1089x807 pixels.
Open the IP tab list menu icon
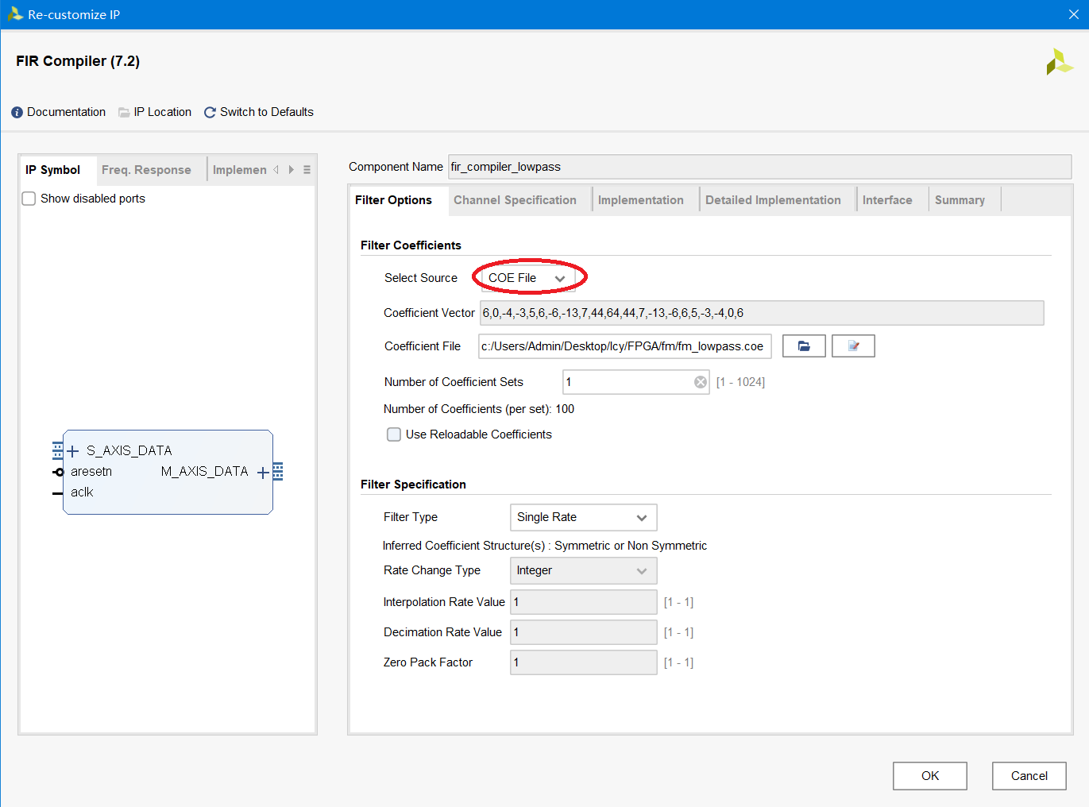307,170
